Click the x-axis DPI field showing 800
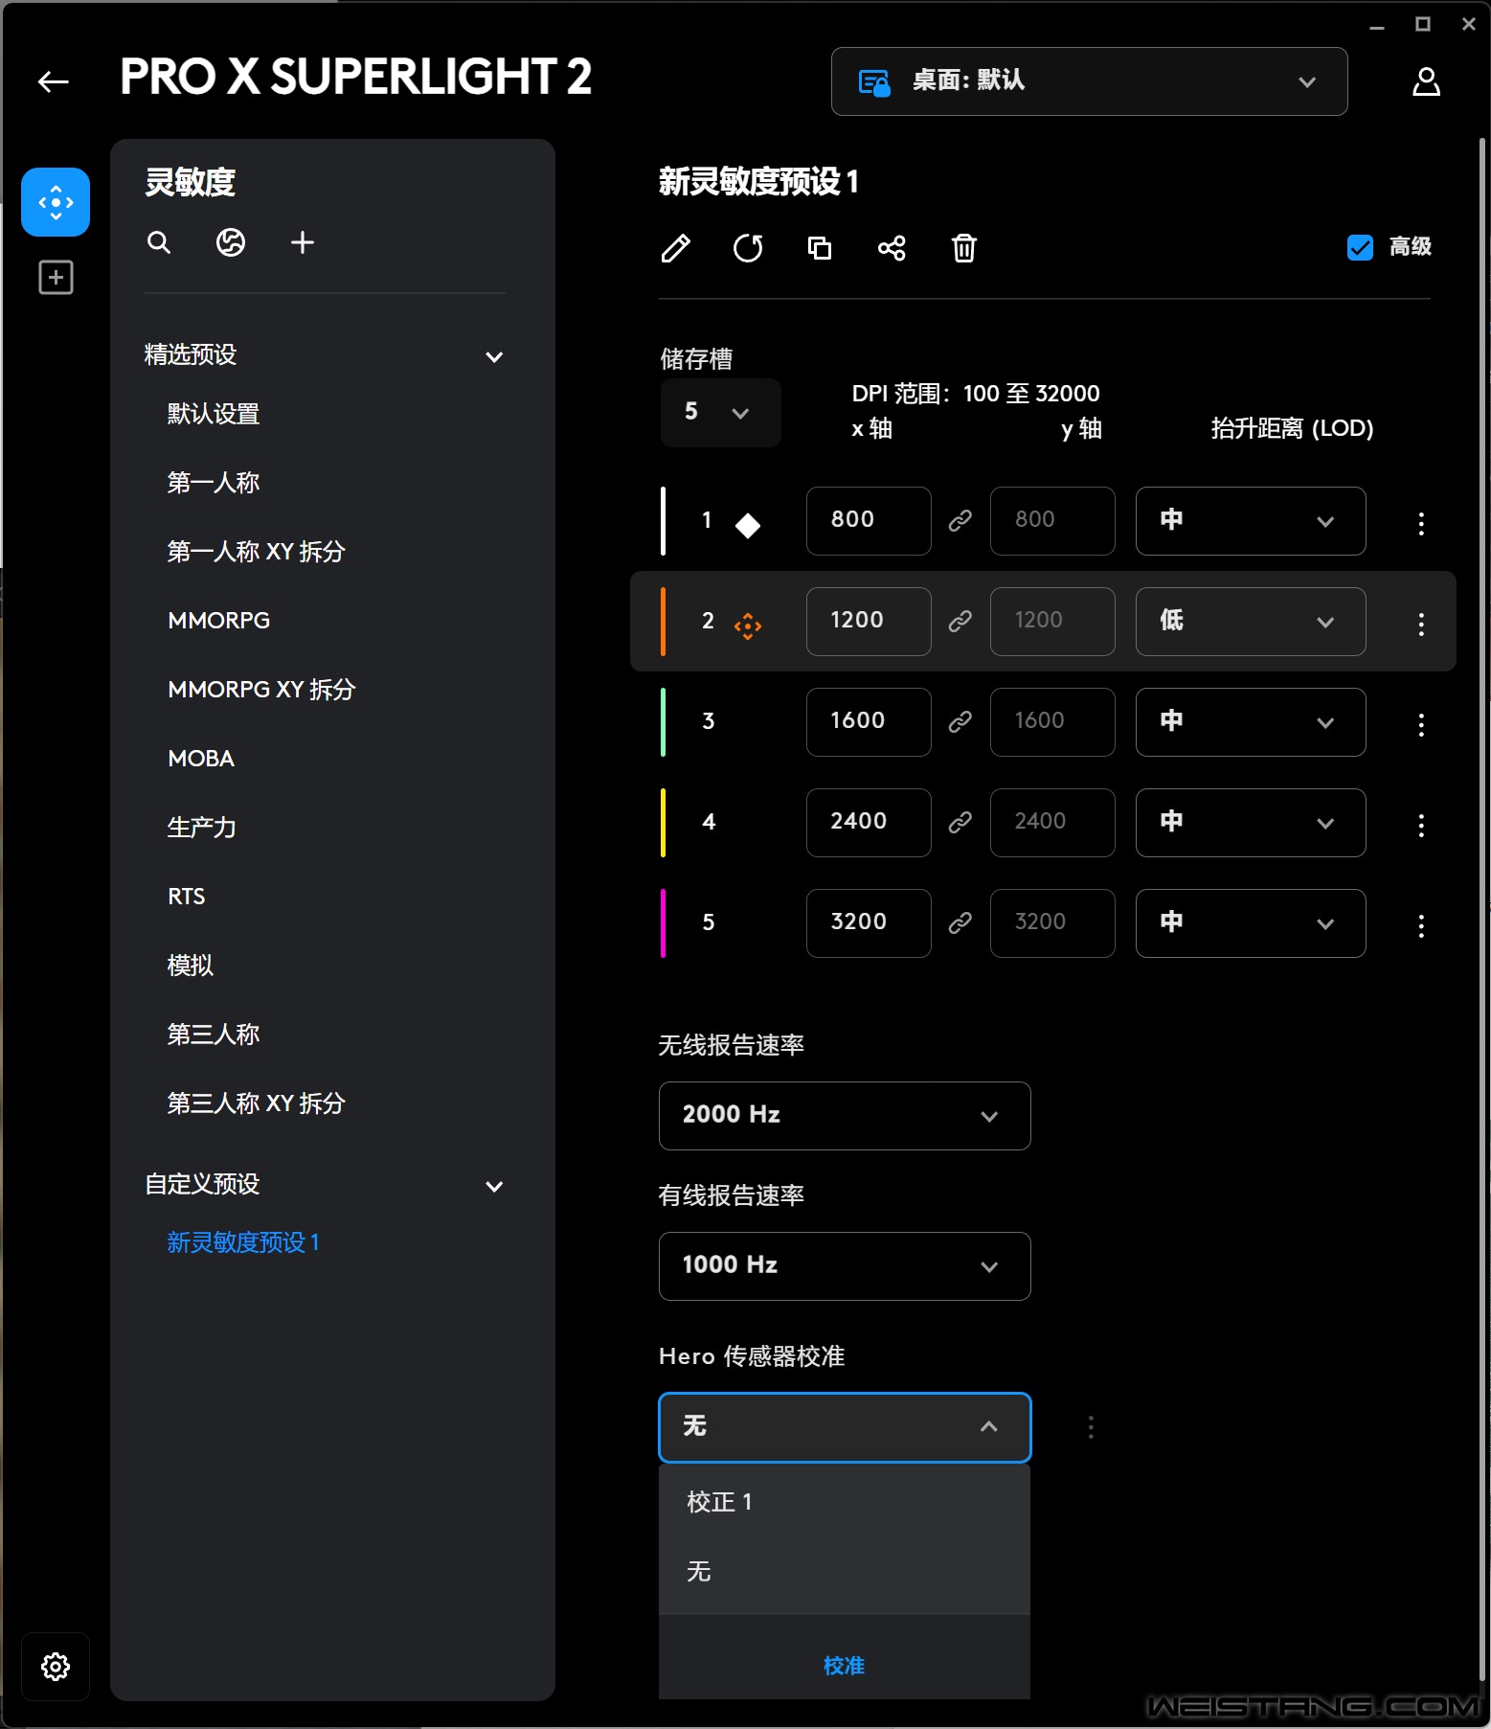This screenshot has height=1729, width=1491. 869,520
